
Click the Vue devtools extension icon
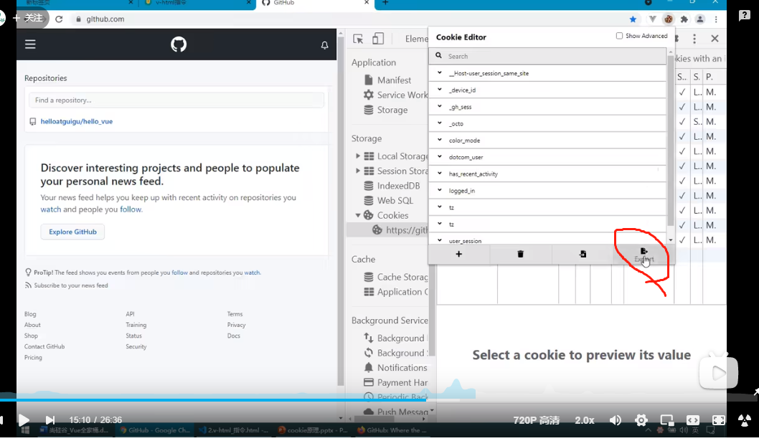653,19
